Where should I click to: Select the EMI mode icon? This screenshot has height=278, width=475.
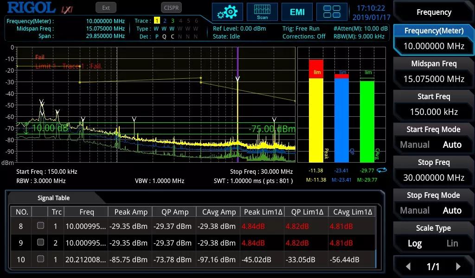click(297, 12)
